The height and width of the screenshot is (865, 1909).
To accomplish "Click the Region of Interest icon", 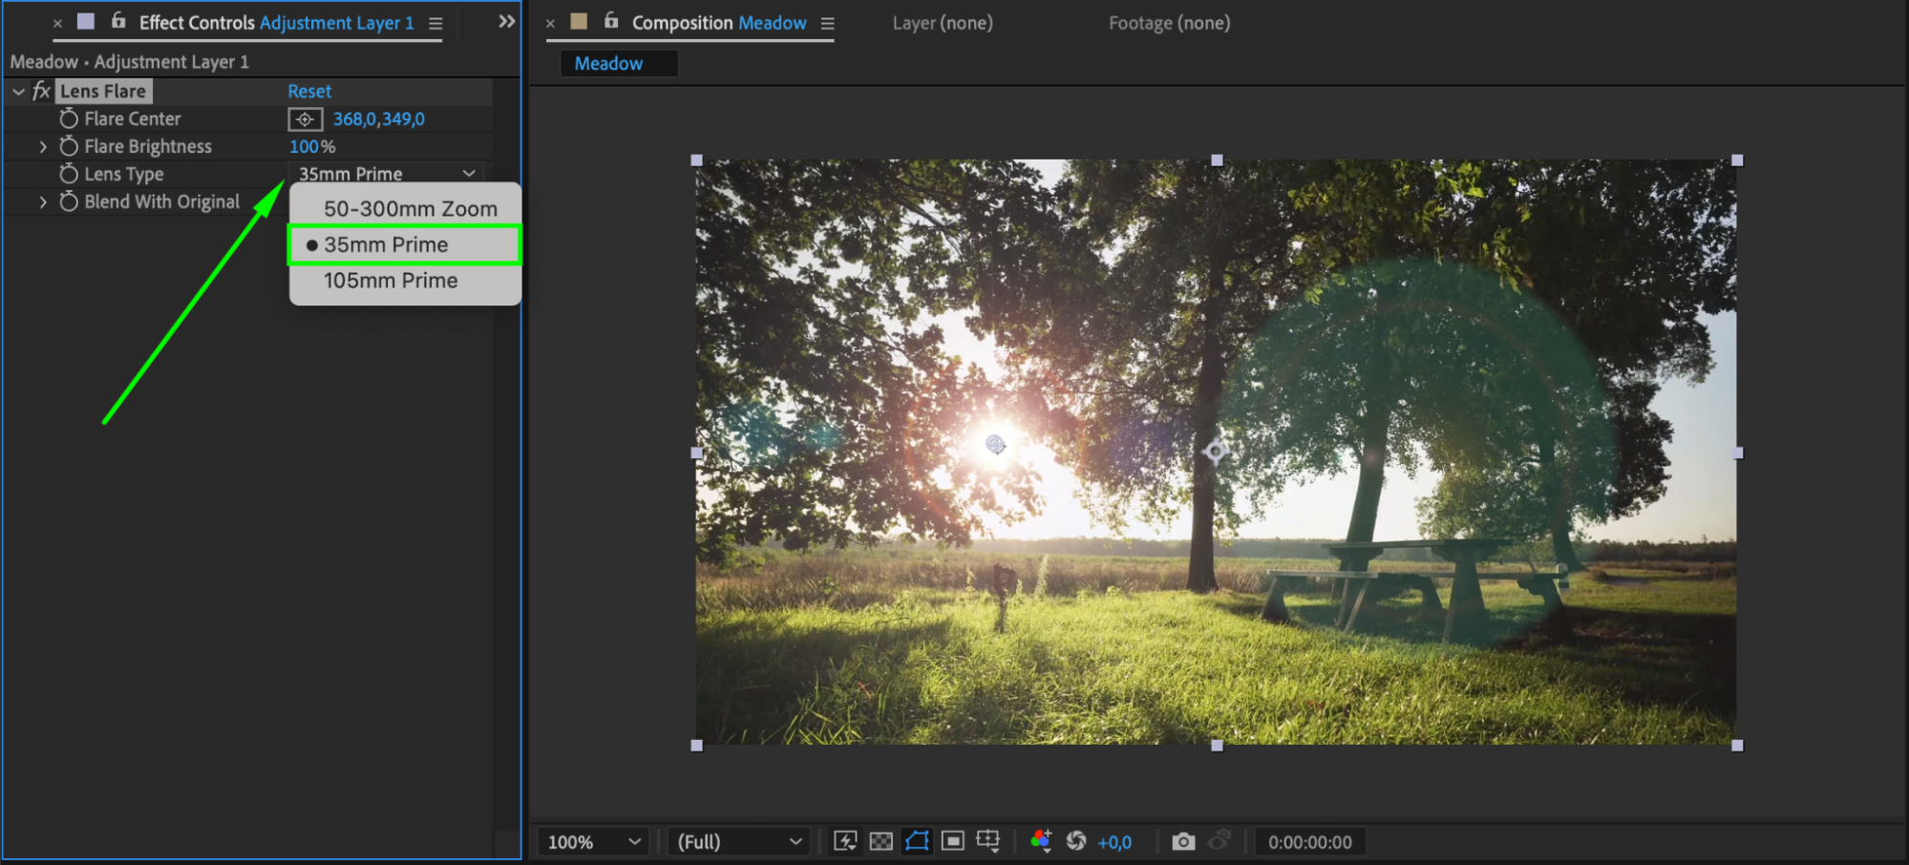I will point(952,841).
